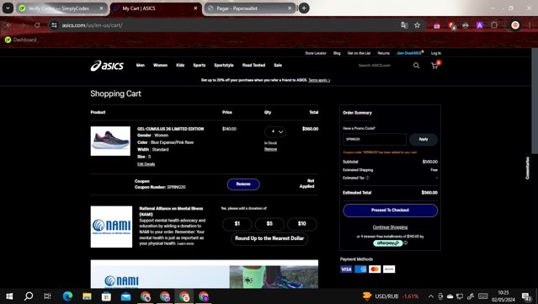Click Log In link
Image resolution: width=538 pixels, height=304 pixels.
pos(436,53)
